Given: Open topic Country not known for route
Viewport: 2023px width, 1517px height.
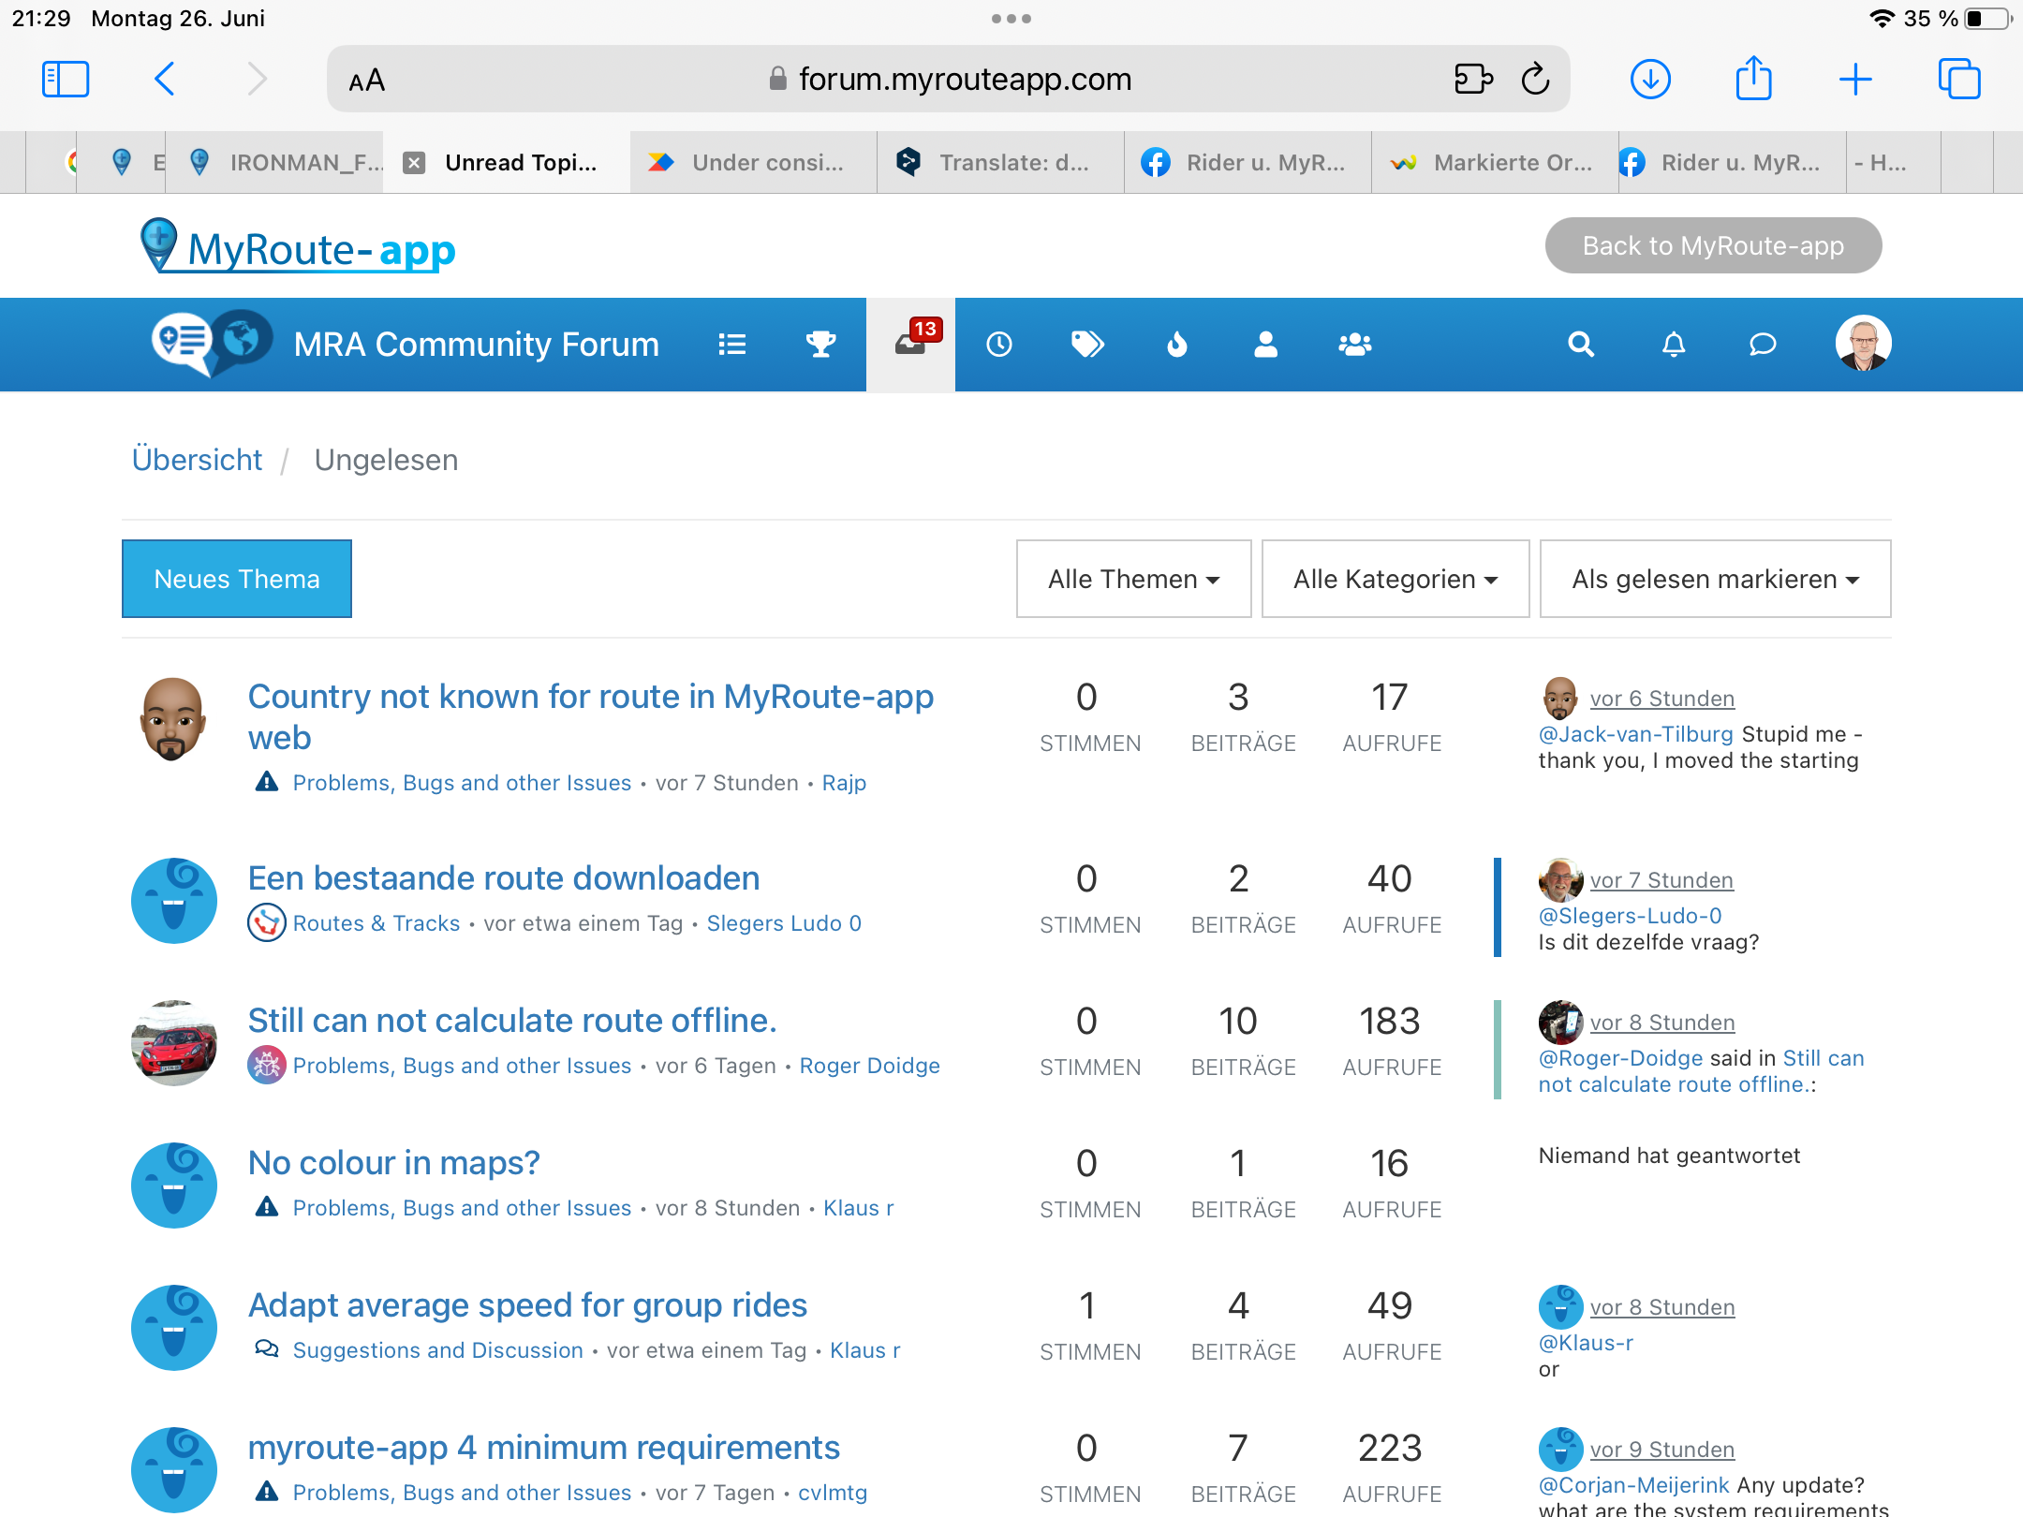Looking at the screenshot, I should [590, 716].
